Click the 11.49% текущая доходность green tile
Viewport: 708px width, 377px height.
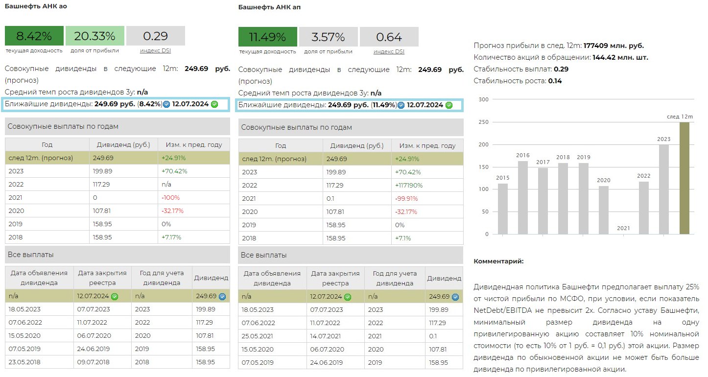point(267,37)
